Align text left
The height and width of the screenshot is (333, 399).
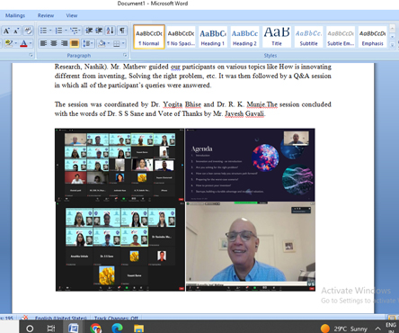(43, 43)
